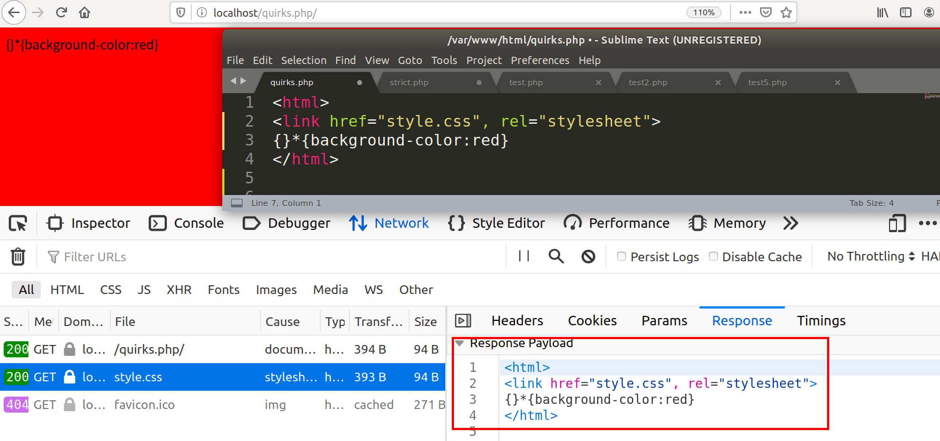This screenshot has height=441, width=940.
Task: Click the browser back arrow button
Action: pos(14,13)
